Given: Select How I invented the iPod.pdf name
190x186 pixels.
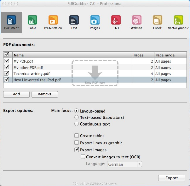Looking at the screenshot, I should coord(37,80).
